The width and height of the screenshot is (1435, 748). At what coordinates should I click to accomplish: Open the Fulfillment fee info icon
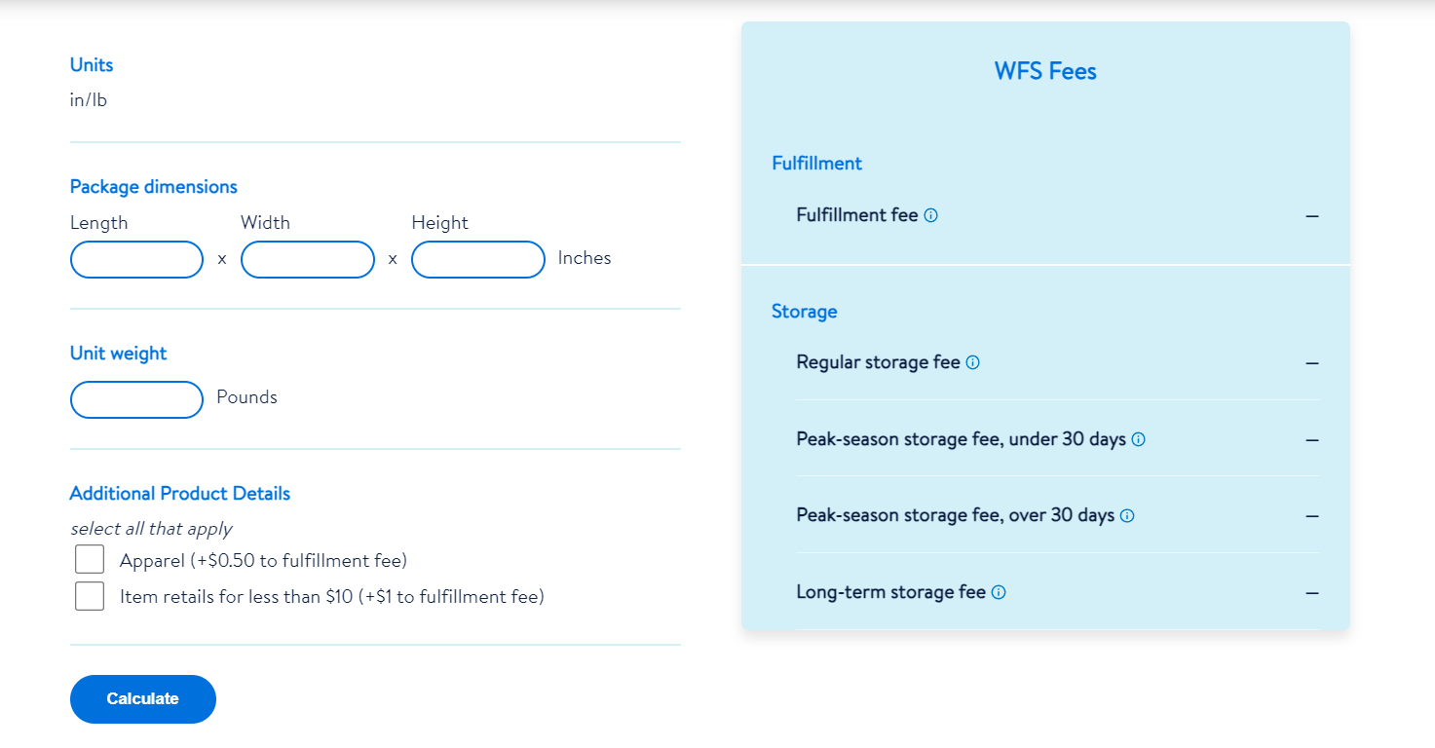(931, 215)
